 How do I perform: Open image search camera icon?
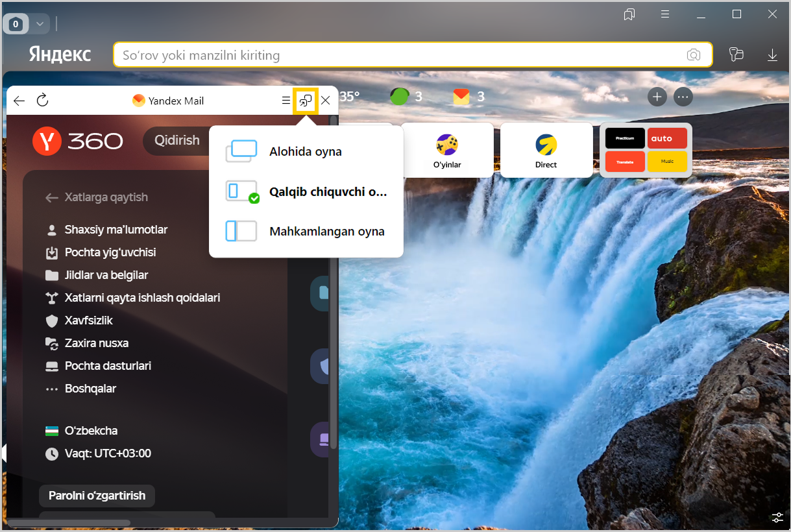point(694,55)
